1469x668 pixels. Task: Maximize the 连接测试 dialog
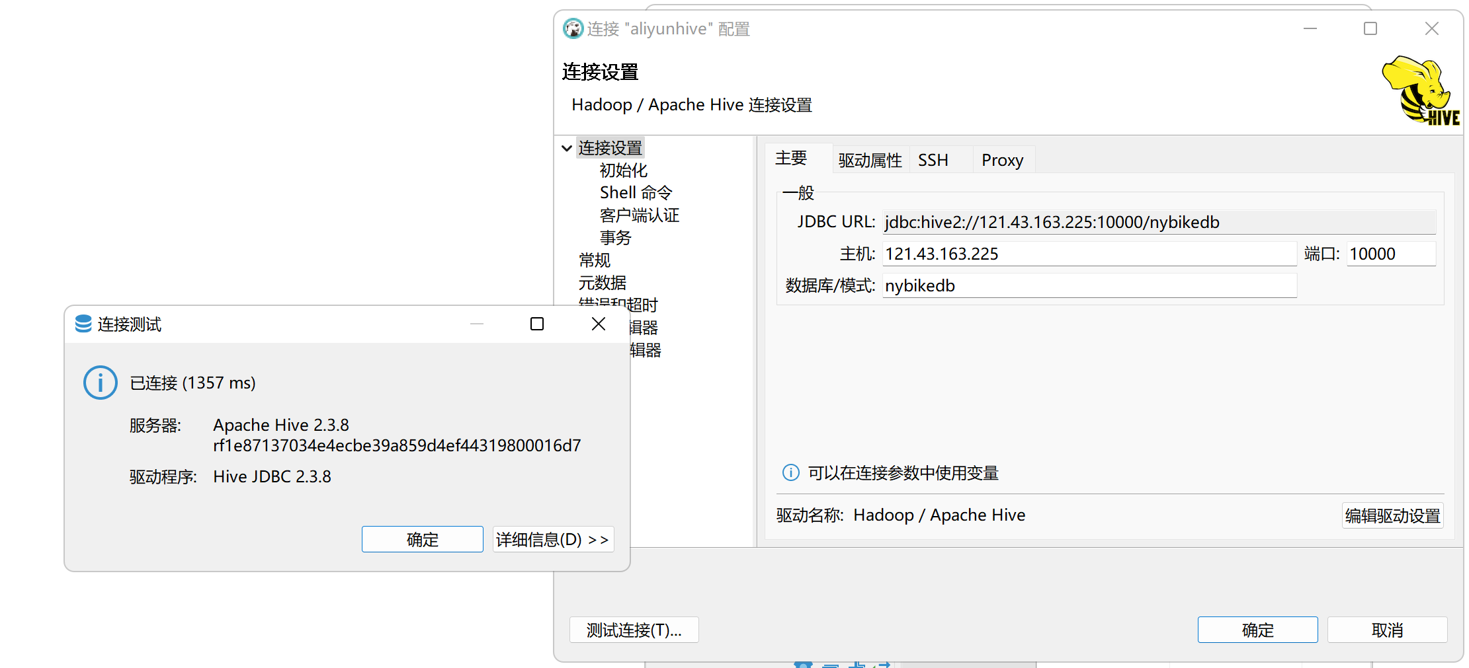click(x=537, y=324)
